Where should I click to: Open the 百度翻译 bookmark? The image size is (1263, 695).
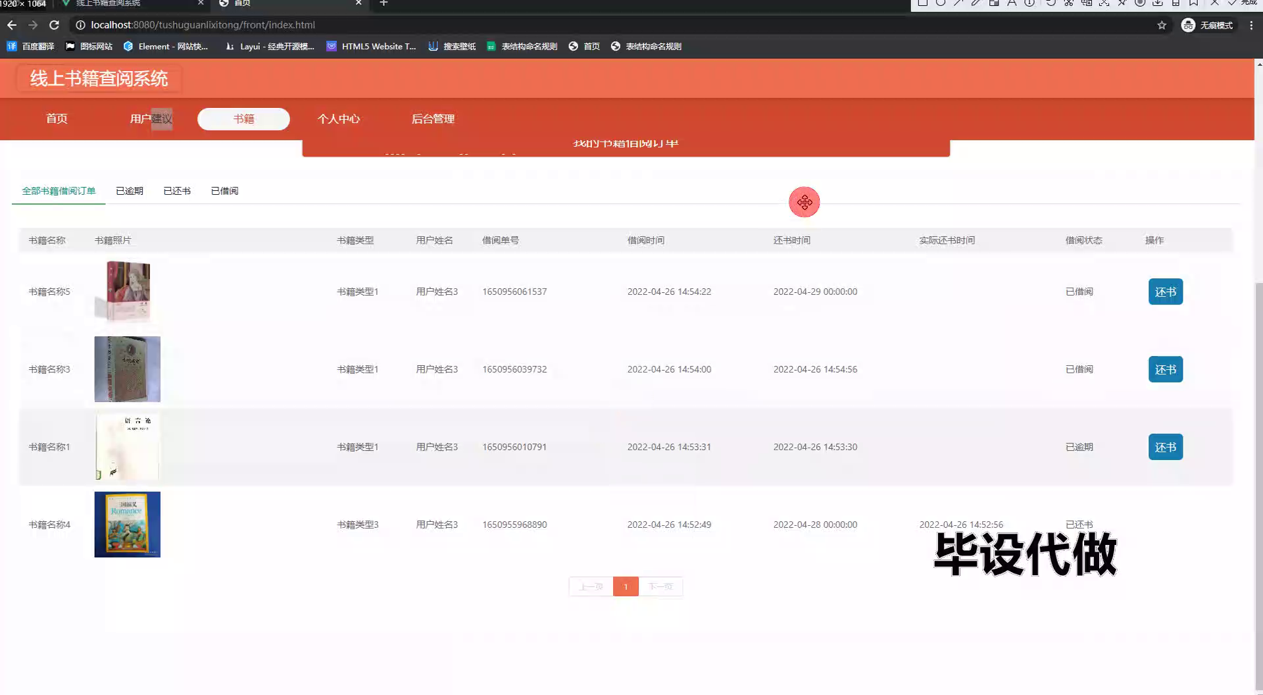[30, 46]
